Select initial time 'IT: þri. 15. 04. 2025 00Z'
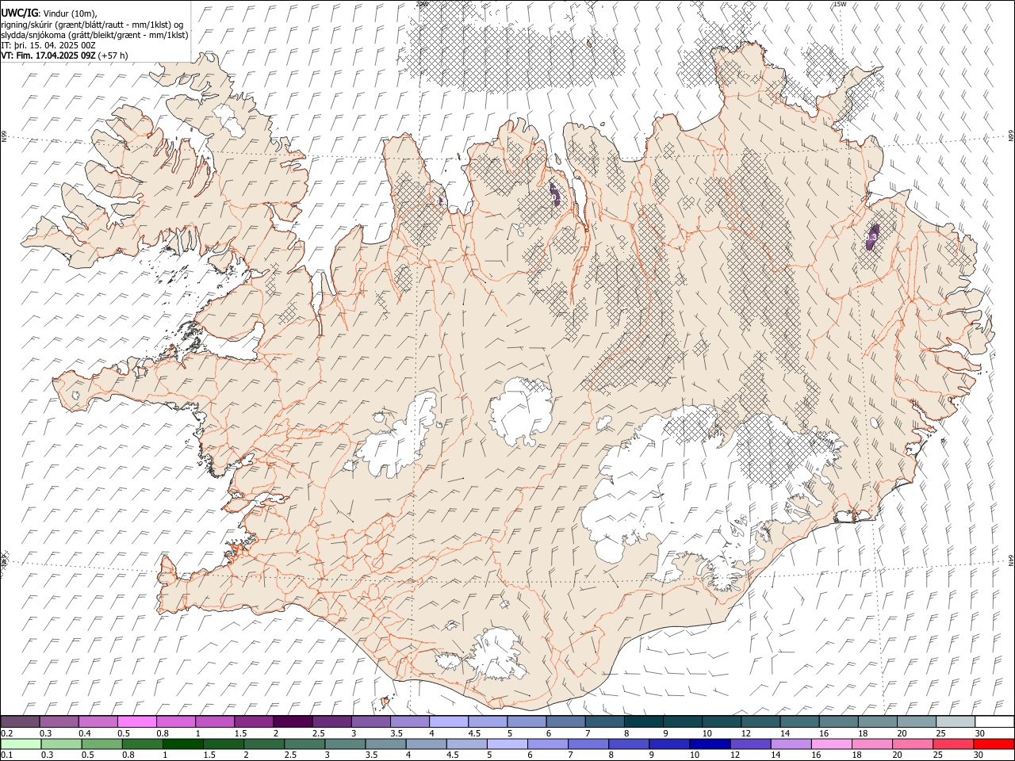This screenshot has height=761, width=1015. click(48, 45)
